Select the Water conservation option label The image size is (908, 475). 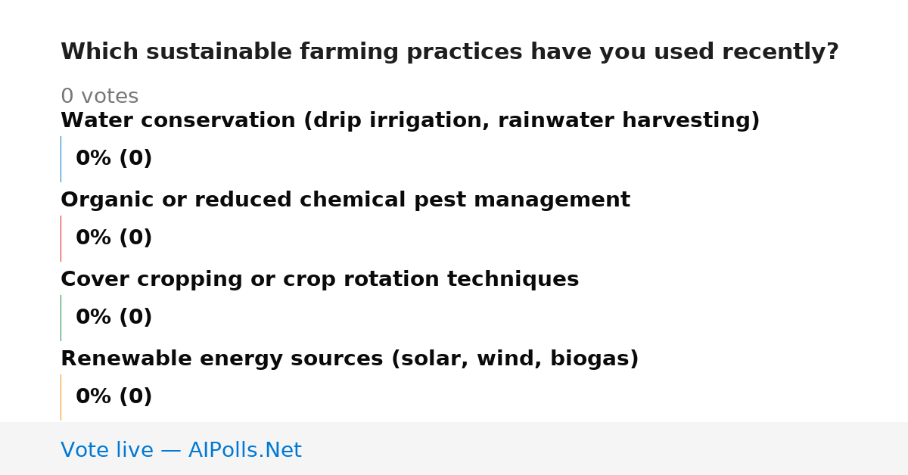pyautogui.click(x=410, y=121)
